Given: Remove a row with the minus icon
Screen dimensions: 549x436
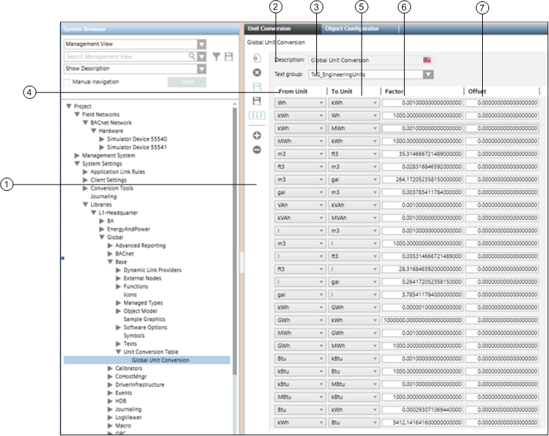Looking at the screenshot, I should point(256,150).
